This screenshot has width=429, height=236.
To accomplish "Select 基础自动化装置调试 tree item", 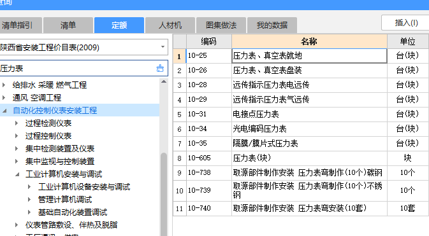I will pyautogui.click(x=73, y=212).
